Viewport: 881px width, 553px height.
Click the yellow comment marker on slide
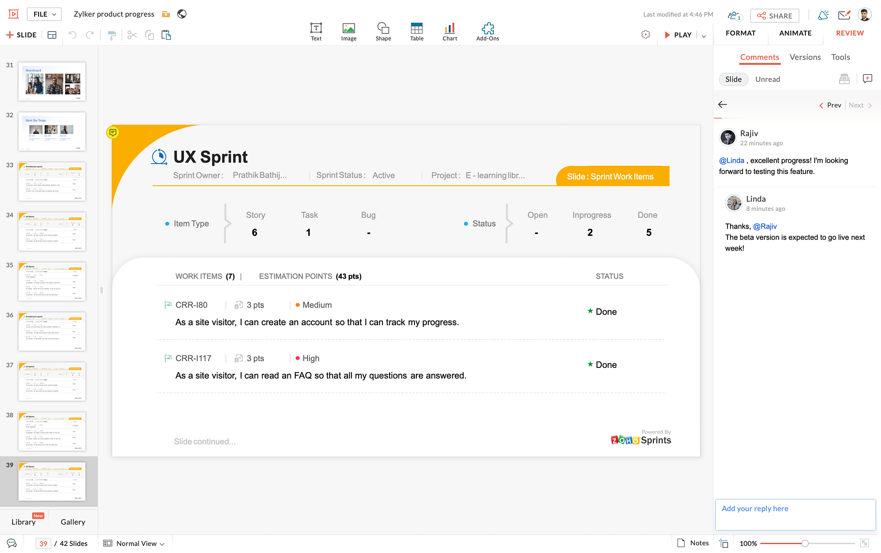tap(113, 133)
